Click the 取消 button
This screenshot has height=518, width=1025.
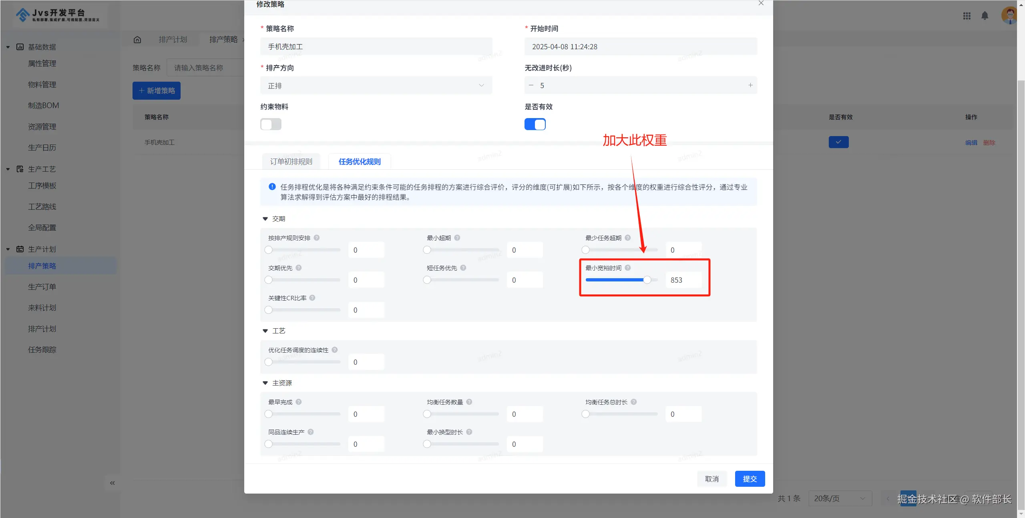pos(711,479)
